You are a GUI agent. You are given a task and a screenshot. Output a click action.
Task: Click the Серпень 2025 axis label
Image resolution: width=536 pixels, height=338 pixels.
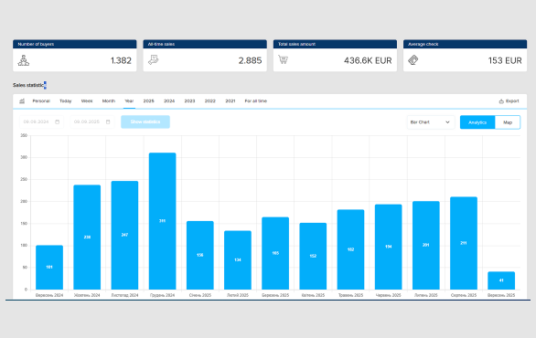[x=464, y=295]
